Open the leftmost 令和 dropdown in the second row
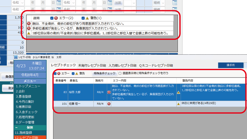 [x=18, y=10]
